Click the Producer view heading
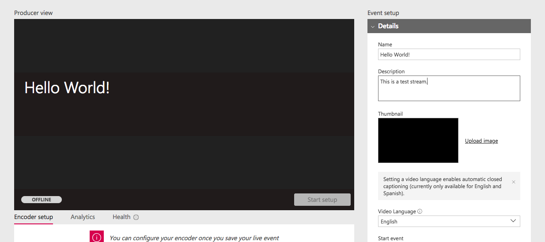 click(x=34, y=13)
